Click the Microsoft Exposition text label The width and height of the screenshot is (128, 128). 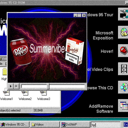(x=103, y=35)
